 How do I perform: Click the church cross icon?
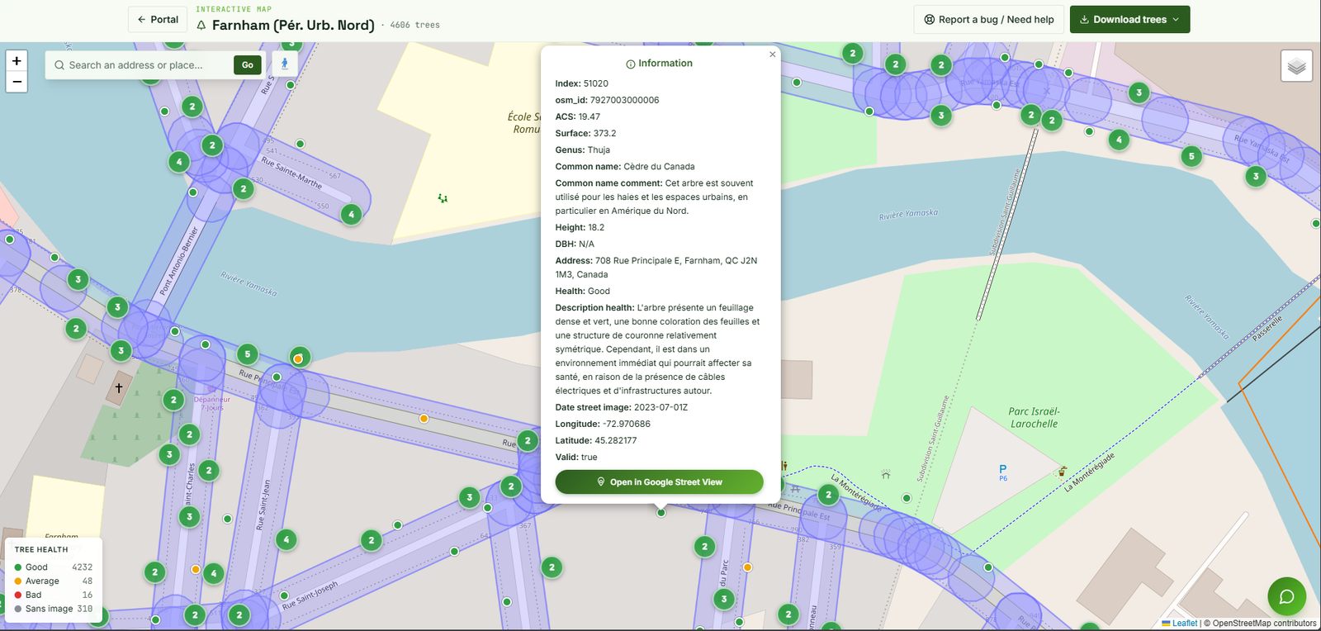click(119, 387)
